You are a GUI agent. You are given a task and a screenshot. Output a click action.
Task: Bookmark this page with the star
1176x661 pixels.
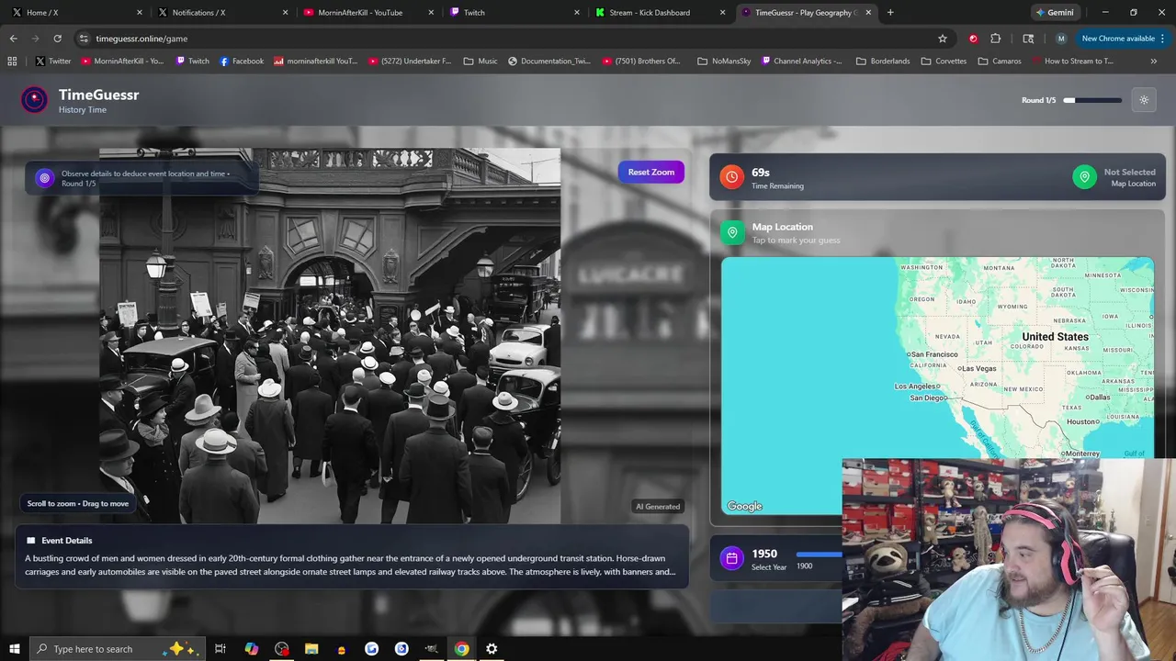tap(942, 39)
